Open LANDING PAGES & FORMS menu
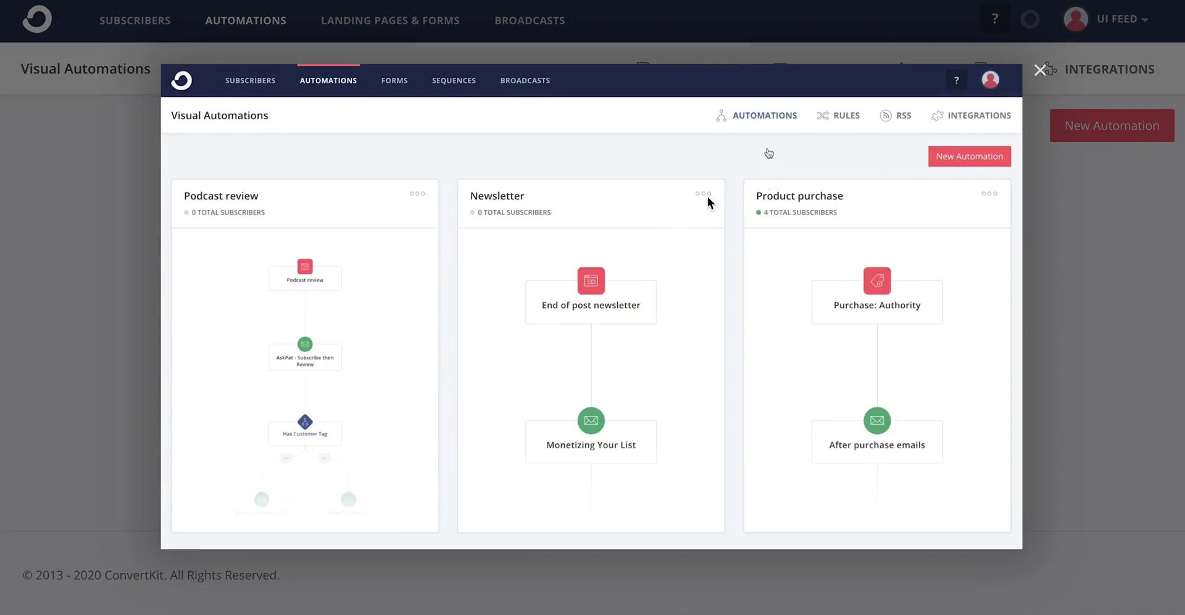This screenshot has height=615, width=1185. (x=390, y=20)
